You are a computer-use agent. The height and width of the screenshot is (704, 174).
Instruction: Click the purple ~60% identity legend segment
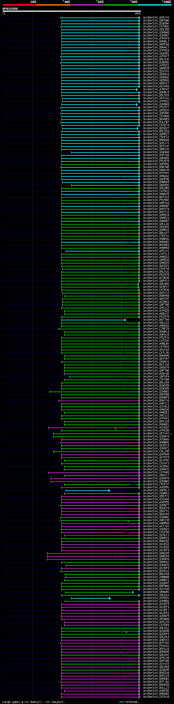tap(87, 5)
